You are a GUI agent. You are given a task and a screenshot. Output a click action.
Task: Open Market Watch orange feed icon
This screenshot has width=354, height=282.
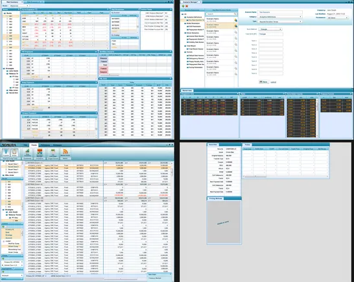(65, 152)
